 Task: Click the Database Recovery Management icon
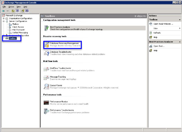[47, 45]
